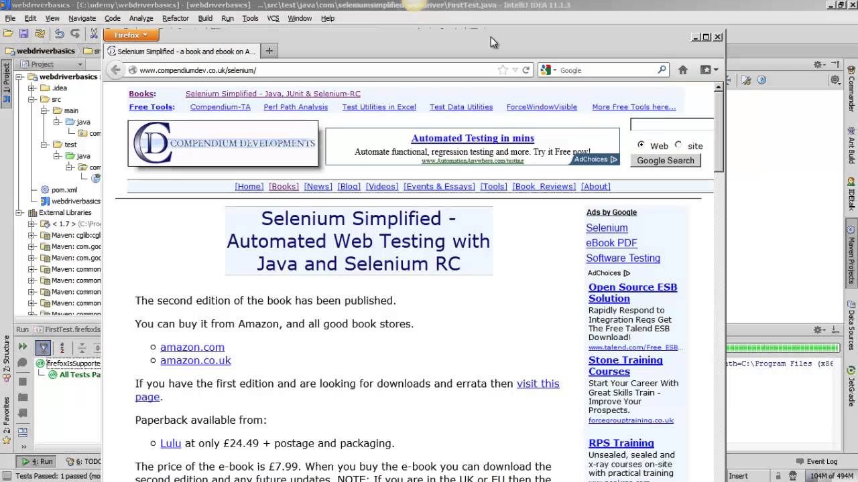The image size is (858, 482).
Task: Open the File menu
Action: [10, 18]
